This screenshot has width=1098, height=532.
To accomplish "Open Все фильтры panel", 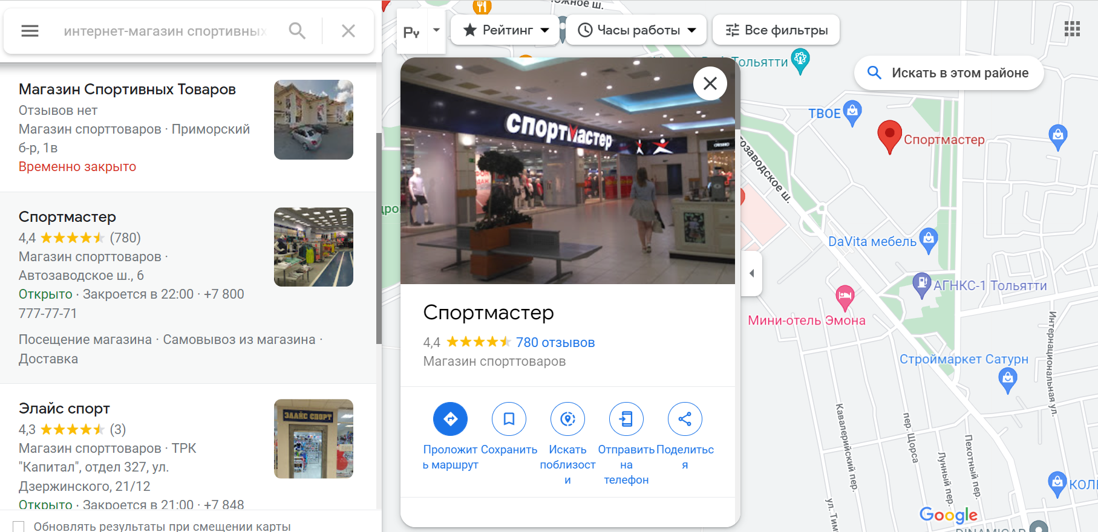I will click(x=776, y=30).
